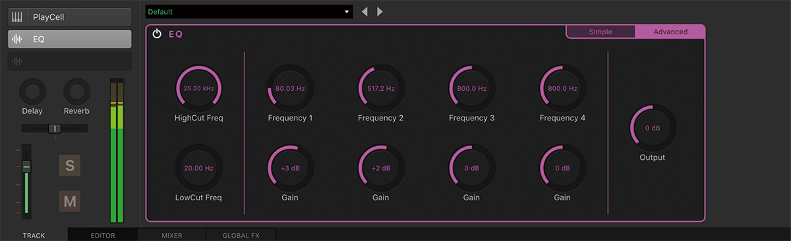
Task: Click the EQ waveform icon
Action: tap(17, 39)
